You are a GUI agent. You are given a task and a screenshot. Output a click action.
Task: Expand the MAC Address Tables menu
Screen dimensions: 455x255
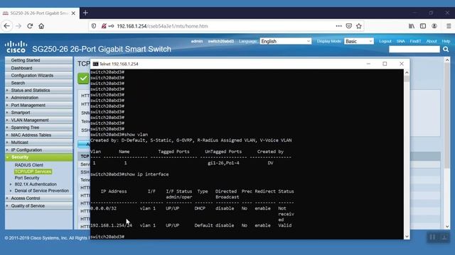click(31, 135)
